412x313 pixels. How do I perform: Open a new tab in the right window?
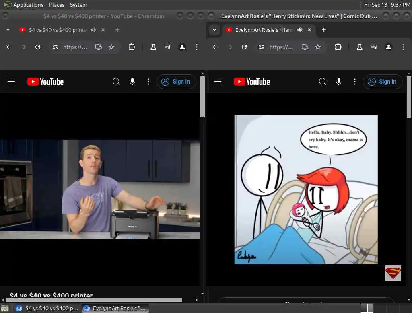tap(324, 30)
